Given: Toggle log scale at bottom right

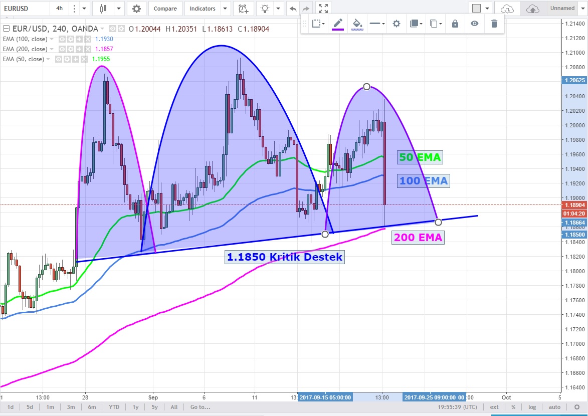Looking at the screenshot, I should point(532,407).
